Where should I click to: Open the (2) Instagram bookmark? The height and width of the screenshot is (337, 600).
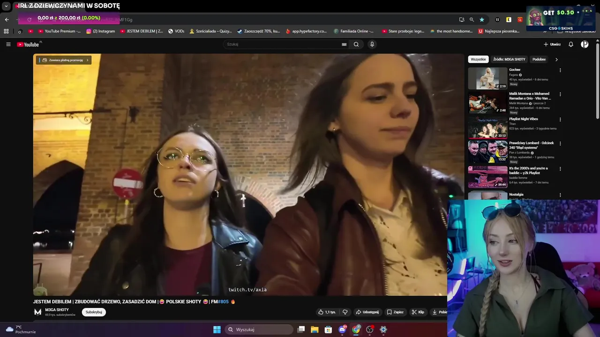tap(100, 31)
